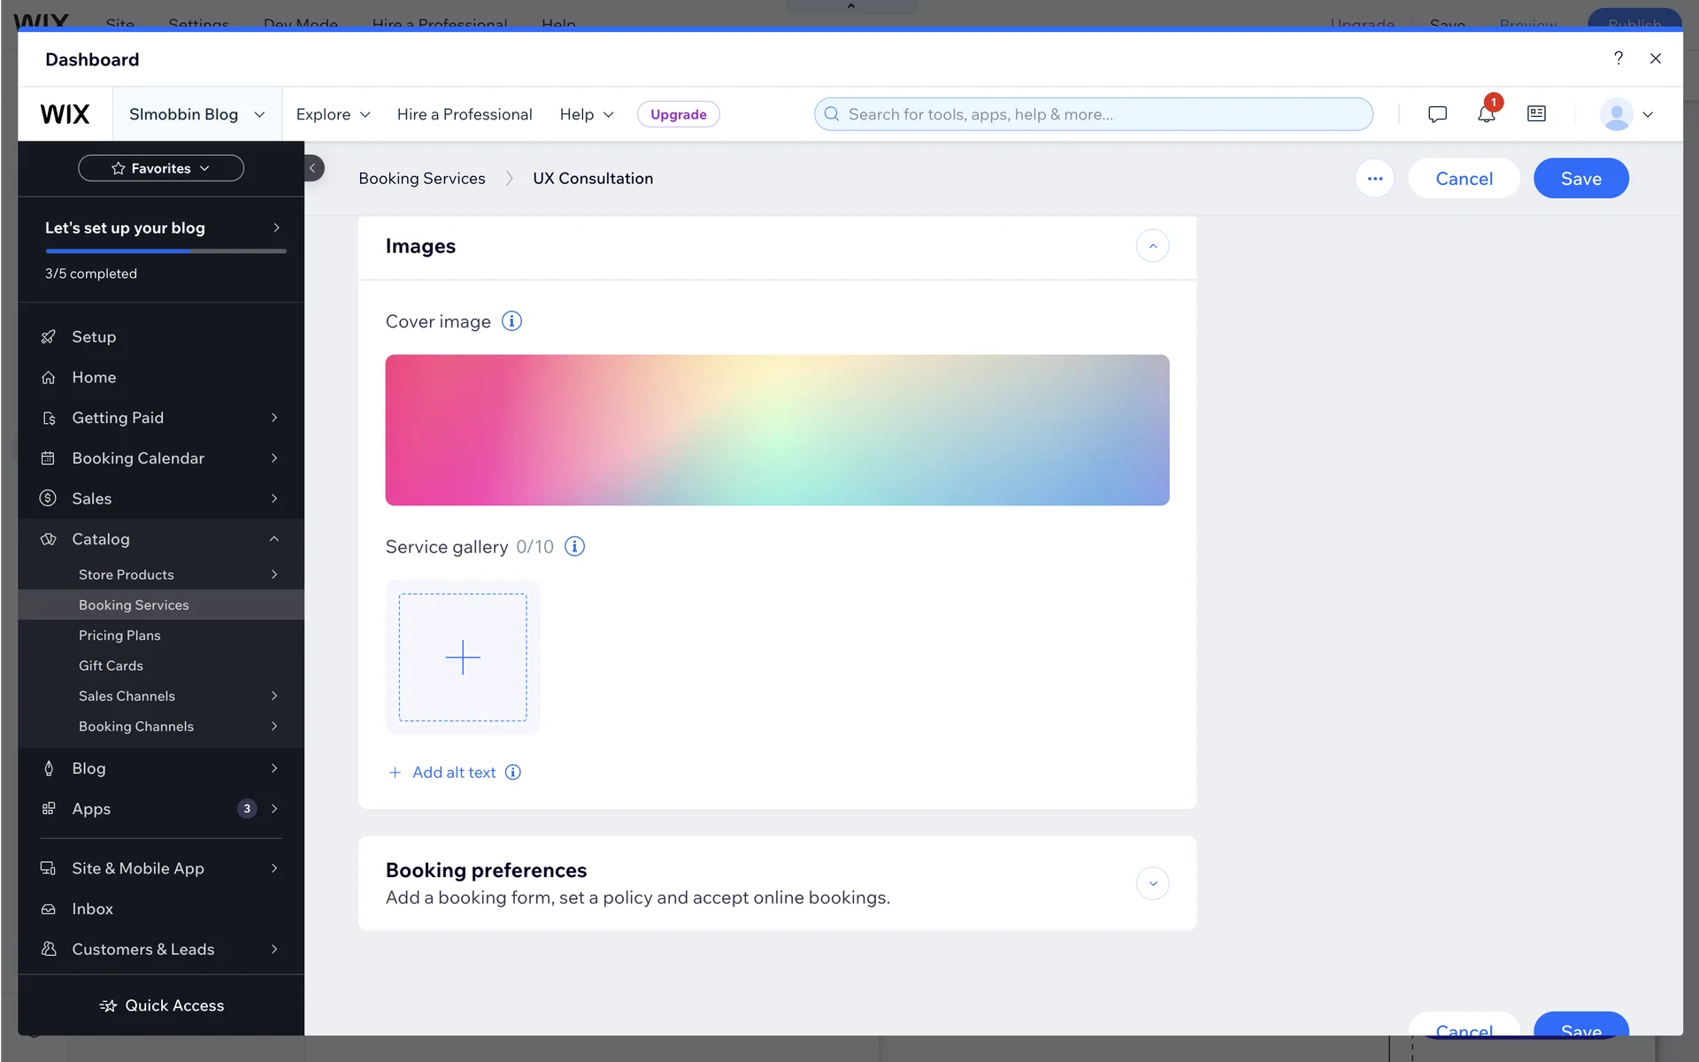
Task: Collapse the Images section
Action: tap(1152, 246)
